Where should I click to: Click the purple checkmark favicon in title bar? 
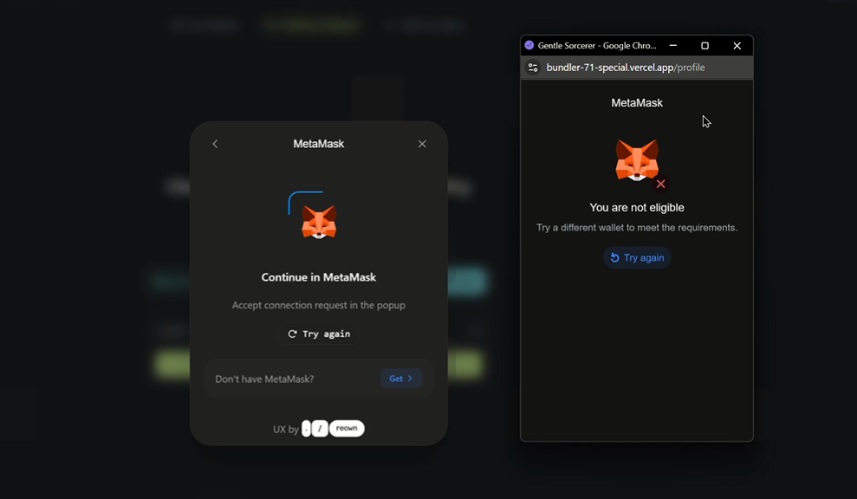click(x=529, y=45)
